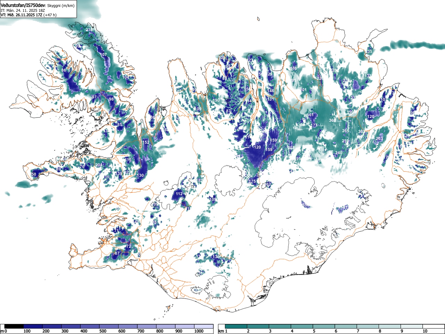
Task: Click the title text 'Veðurstofan/IS750dev'
Action: (23, 5)
